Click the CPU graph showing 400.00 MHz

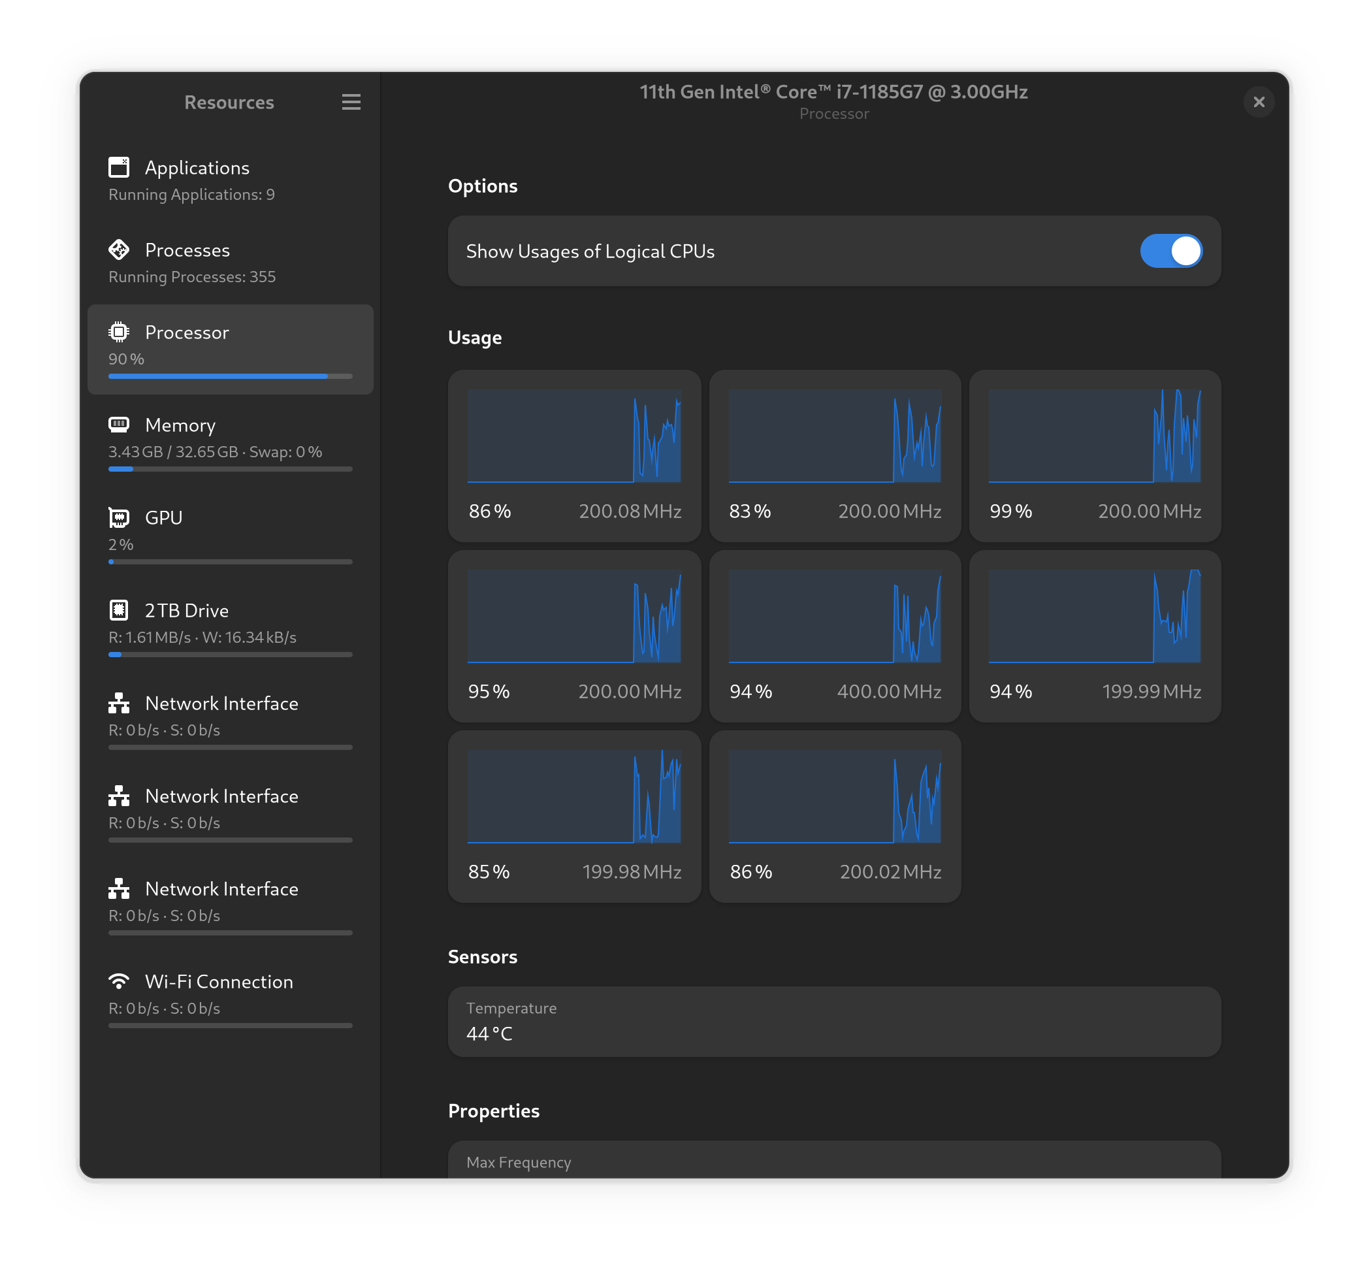[834, 616]
